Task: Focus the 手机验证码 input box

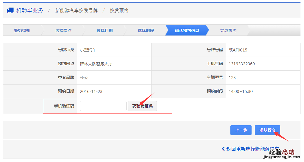Action: (103, 106)
